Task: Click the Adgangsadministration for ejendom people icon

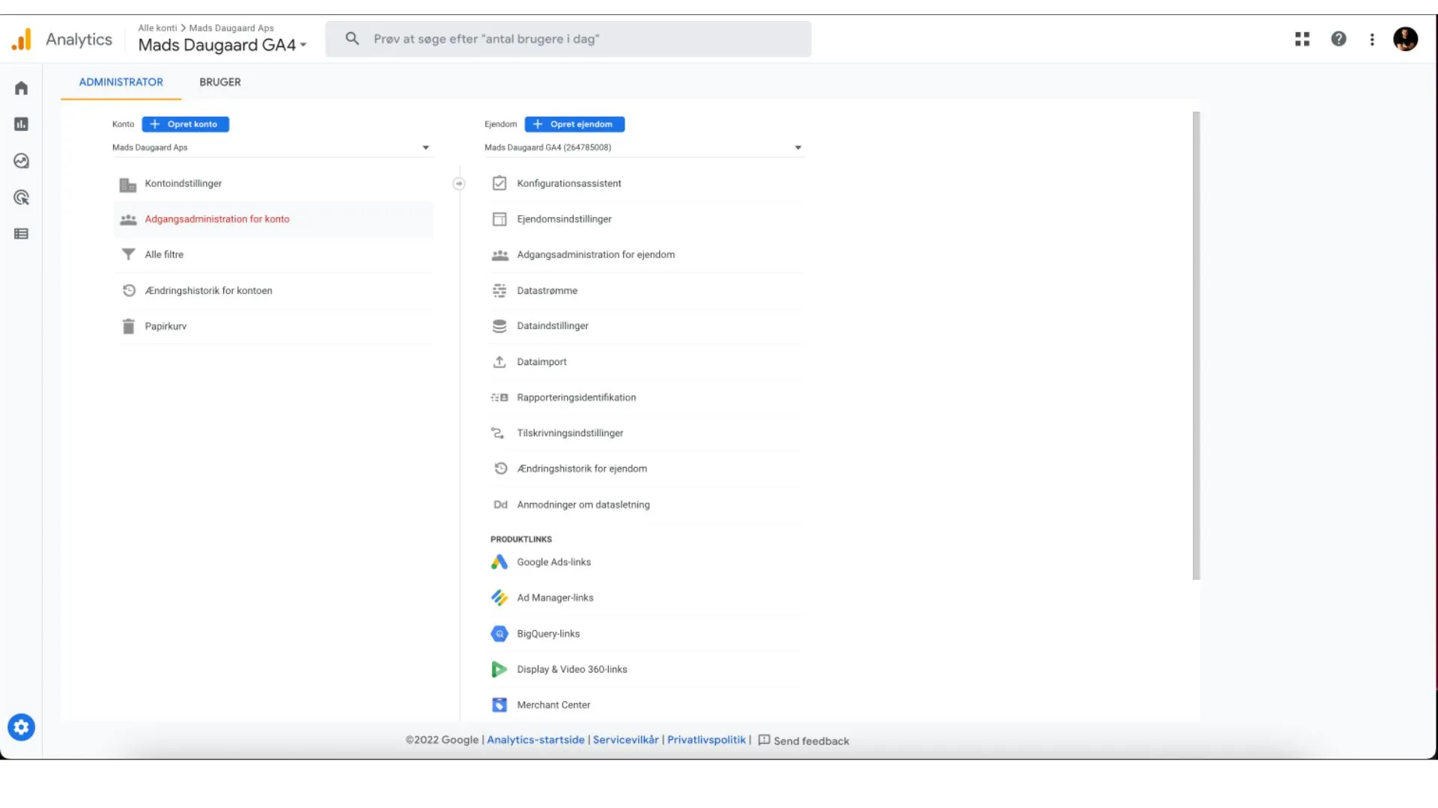Action: click(500, 255)
